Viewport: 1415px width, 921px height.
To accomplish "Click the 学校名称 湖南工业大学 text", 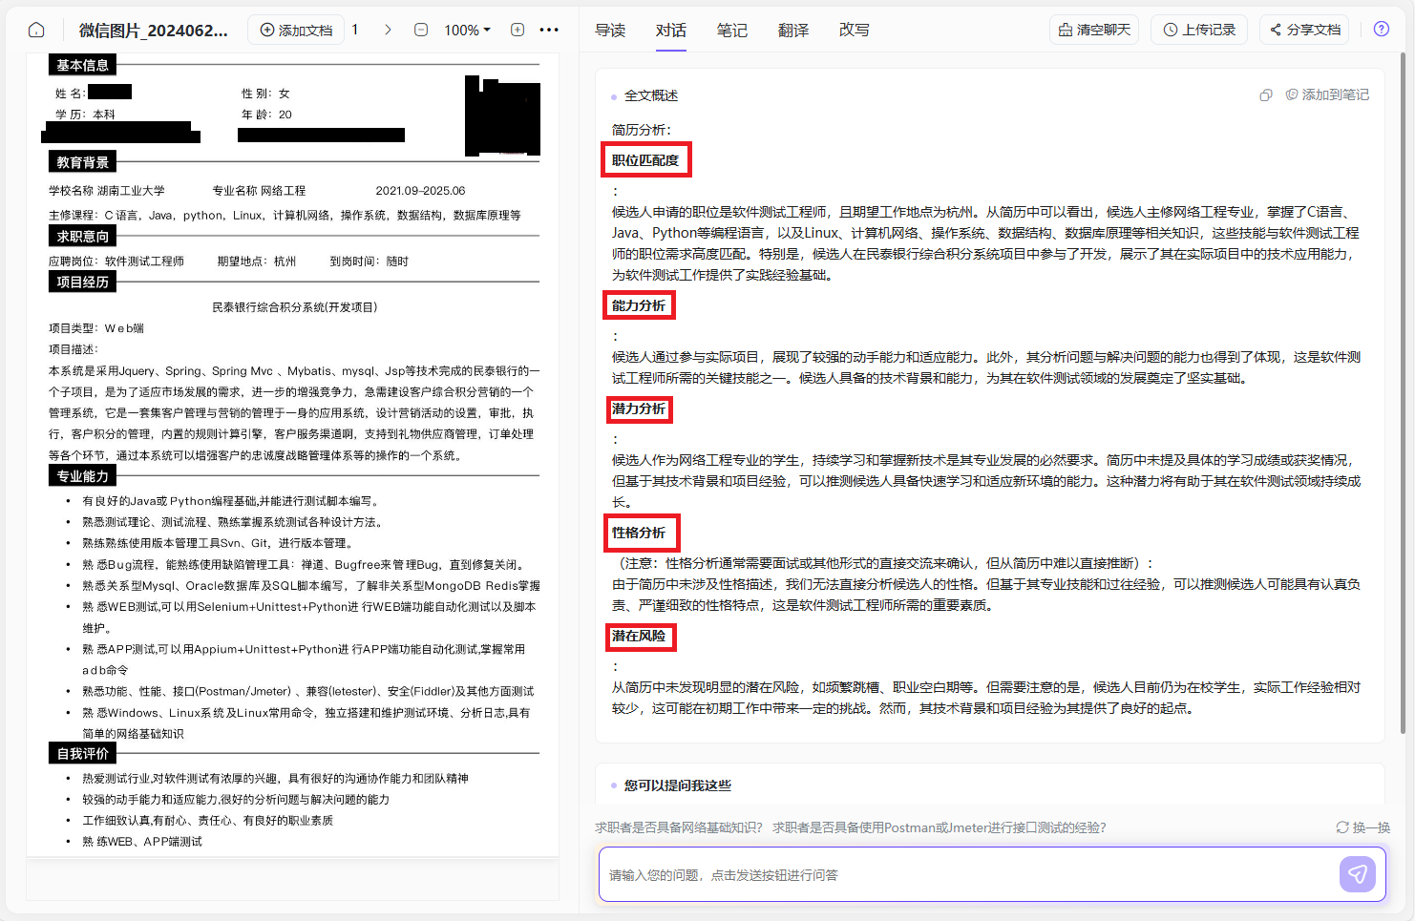I will (x=107, y=191).
